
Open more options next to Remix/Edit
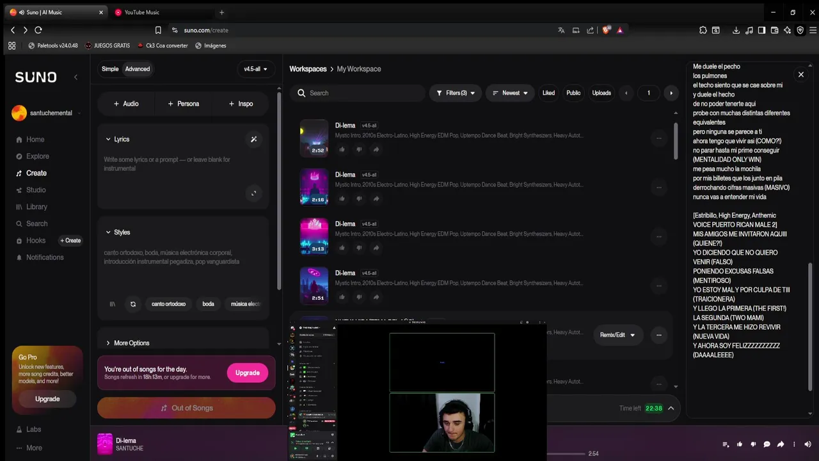(x=658, y=335)
